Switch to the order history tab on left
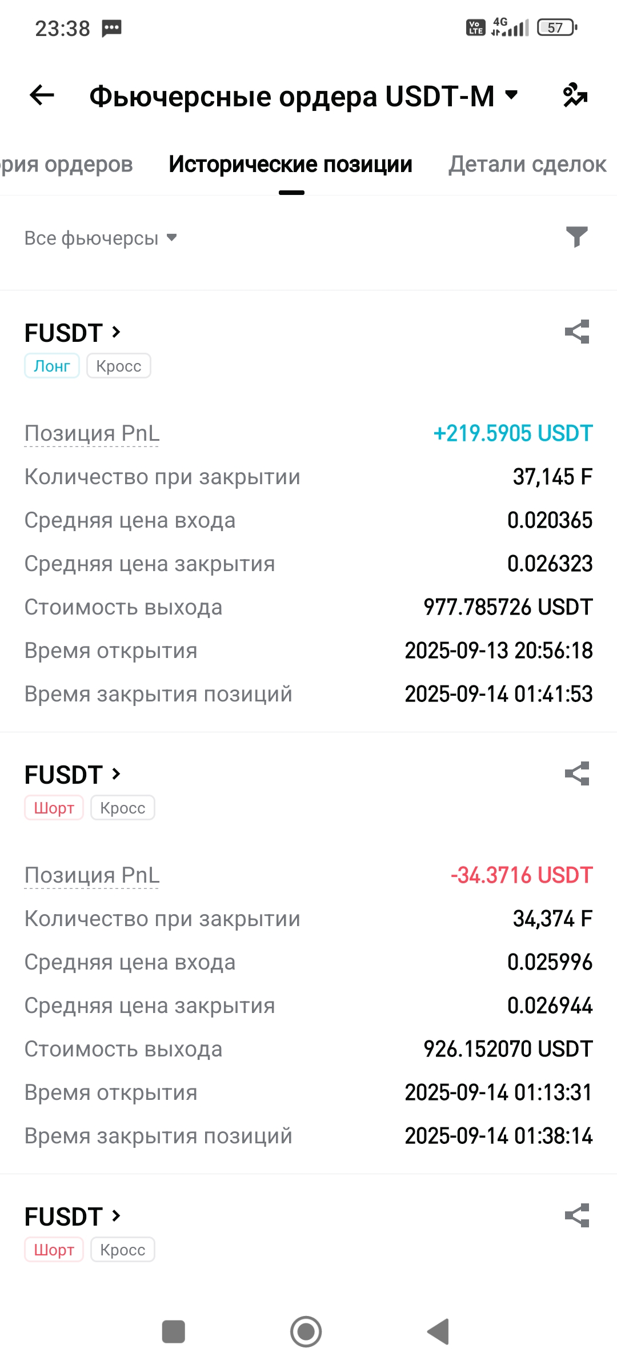 [66, 164]
